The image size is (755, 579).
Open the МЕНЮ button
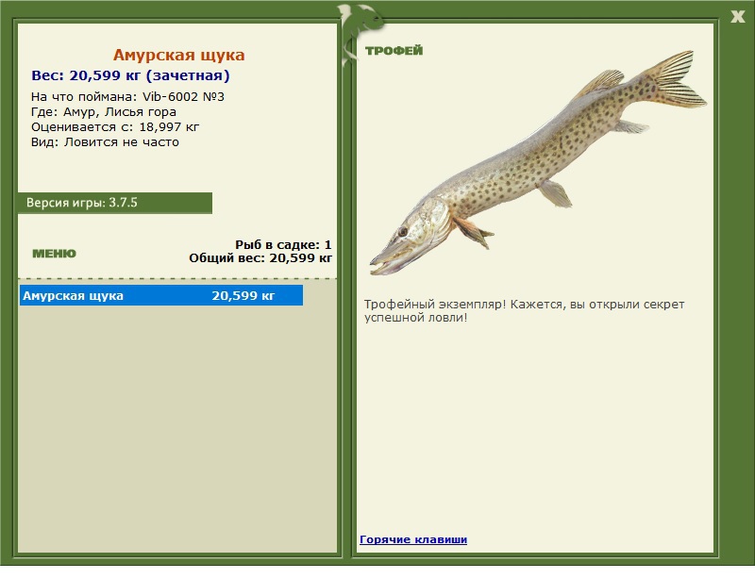(54, 254)
